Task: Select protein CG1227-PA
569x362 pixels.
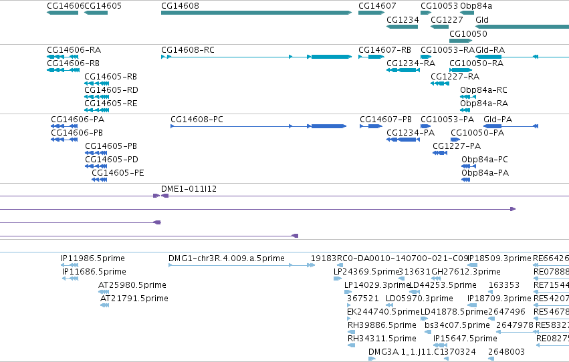Action: coord(440,153)
